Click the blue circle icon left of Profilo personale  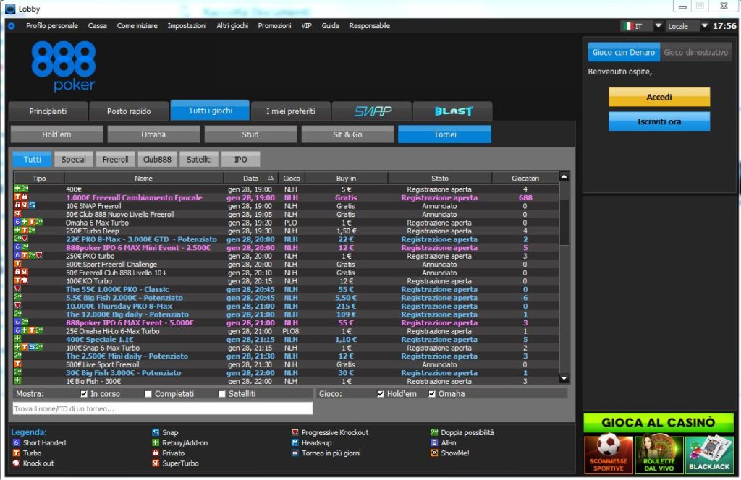tap(12, 26)
